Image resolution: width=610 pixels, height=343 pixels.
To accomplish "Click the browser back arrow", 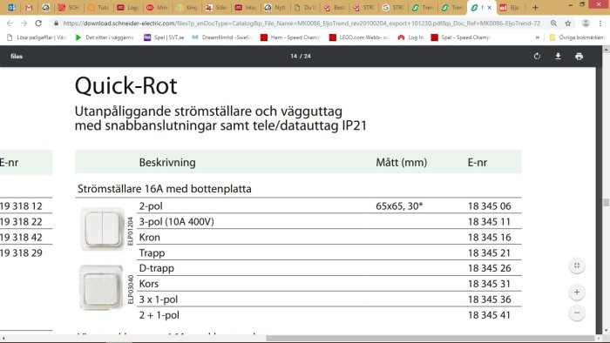I will tap(10, 24).
